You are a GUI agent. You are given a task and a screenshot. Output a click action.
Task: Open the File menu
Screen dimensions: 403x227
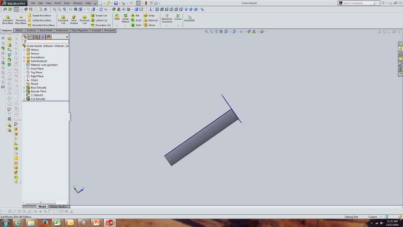(x=33, y=3)
